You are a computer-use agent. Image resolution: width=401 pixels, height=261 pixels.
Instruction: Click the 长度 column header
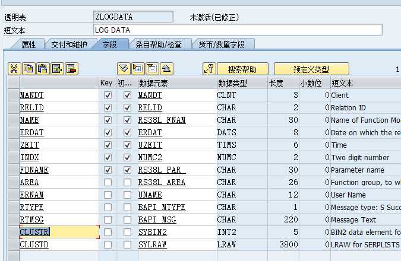coord(283,83)
